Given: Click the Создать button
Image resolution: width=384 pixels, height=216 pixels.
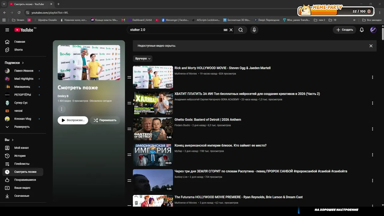Looking at the screenshot, I should [344, 30].
